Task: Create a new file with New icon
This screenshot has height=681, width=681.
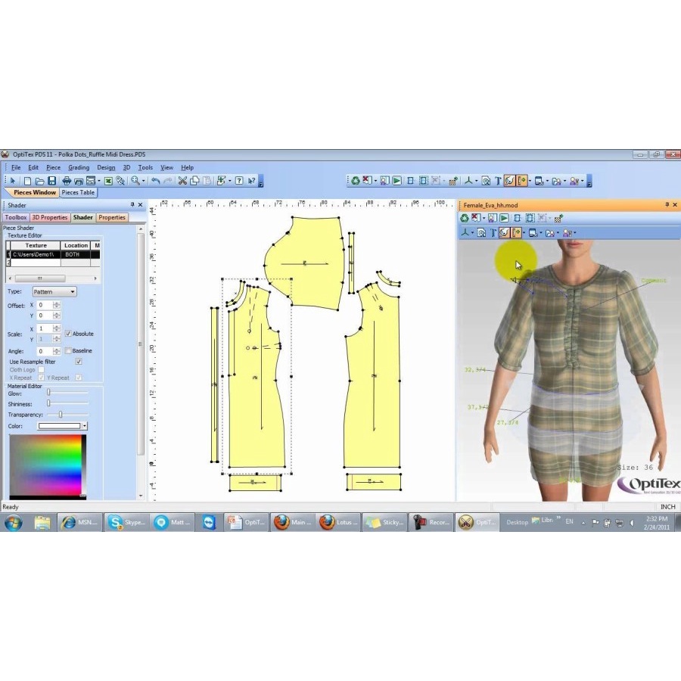Action: (27, 181)
